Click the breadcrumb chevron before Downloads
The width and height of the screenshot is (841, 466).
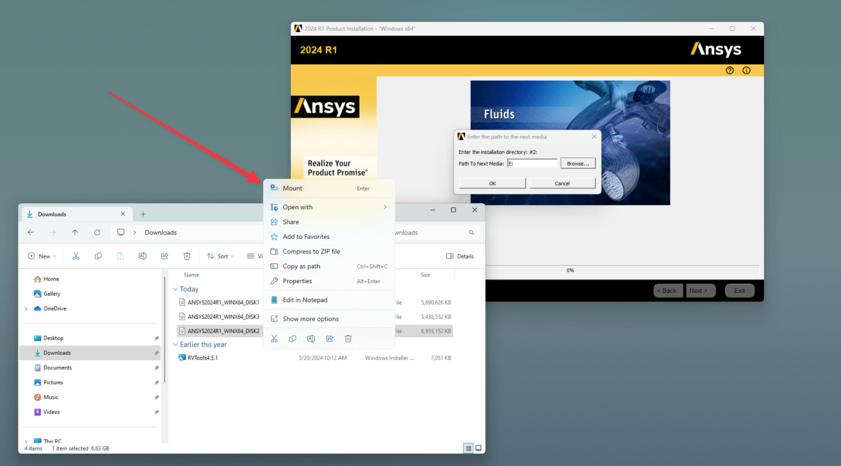(x=135, y=233)
